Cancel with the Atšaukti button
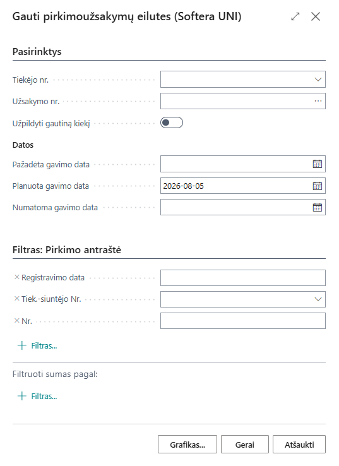This screenshot has width=339, height=466. click(299, 445)
